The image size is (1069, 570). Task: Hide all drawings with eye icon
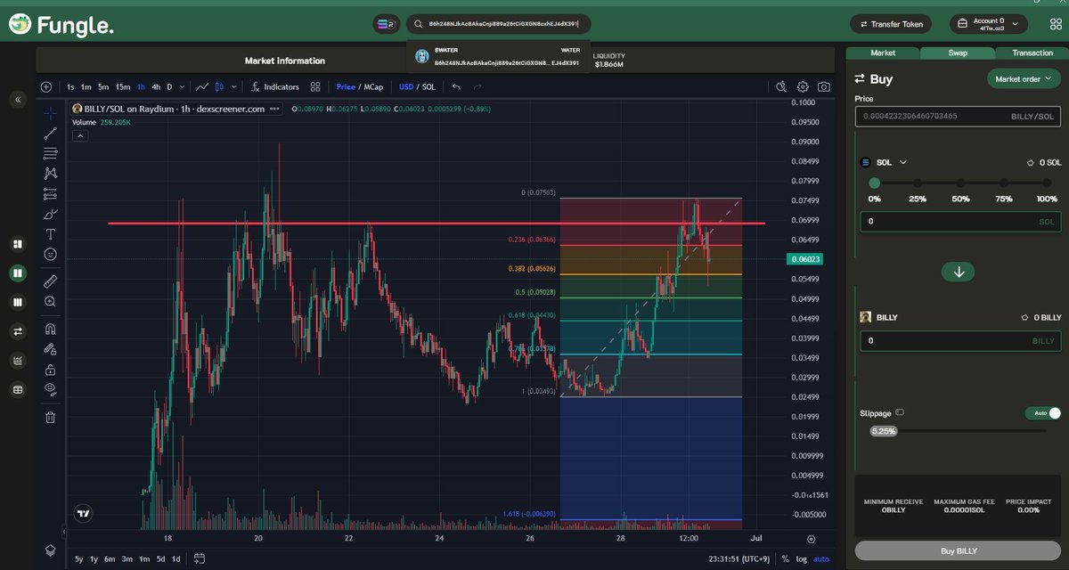tap(51, 389)
